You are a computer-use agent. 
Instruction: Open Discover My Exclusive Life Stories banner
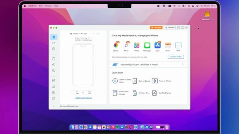[x=148, y=64]
